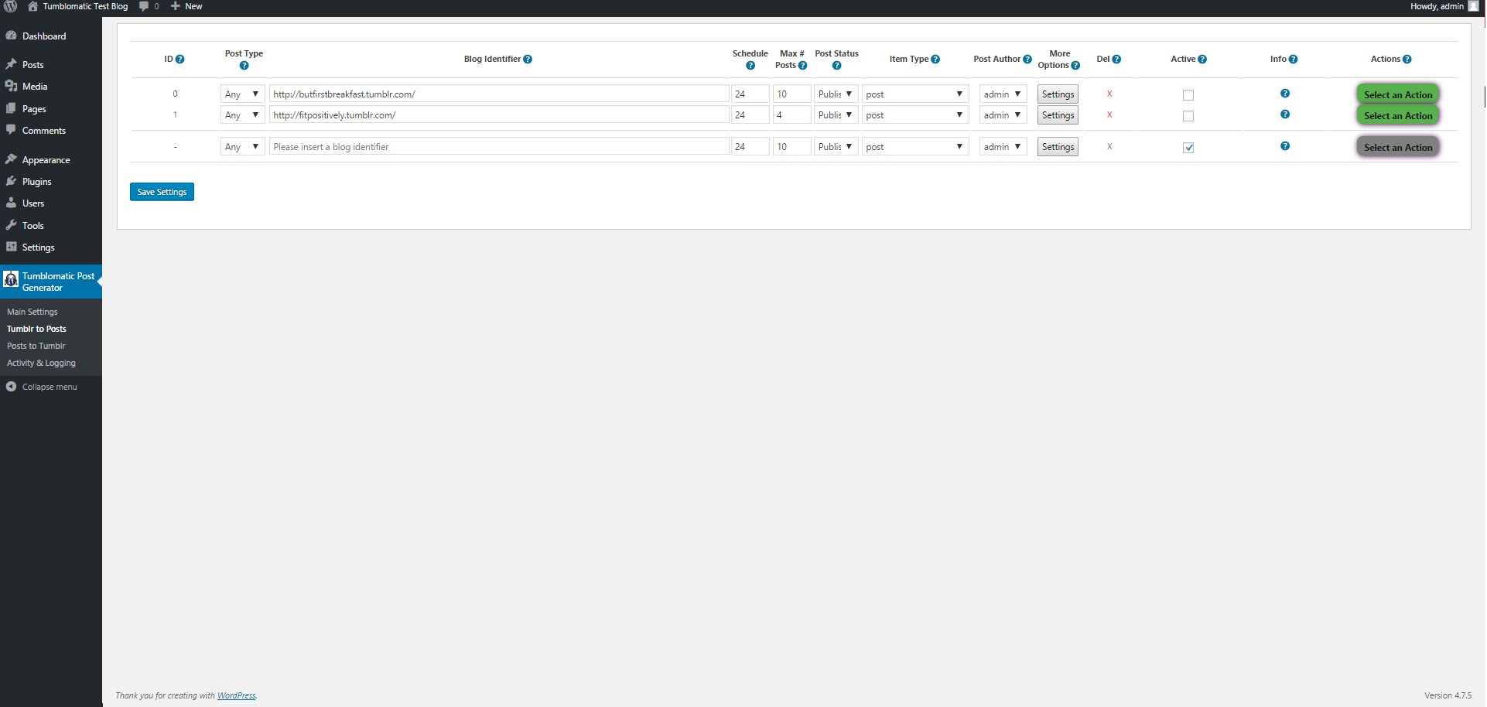Open the comments bubble icon in admin bar
This screenshot has height=707, width=1487.
(x=144, y=6)
